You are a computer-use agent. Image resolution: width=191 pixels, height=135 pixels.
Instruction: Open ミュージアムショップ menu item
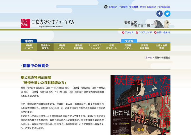pyautogui.click(x=95, y=47)
